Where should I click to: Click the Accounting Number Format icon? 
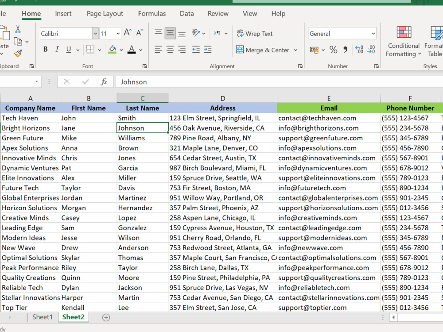[314, 50]
